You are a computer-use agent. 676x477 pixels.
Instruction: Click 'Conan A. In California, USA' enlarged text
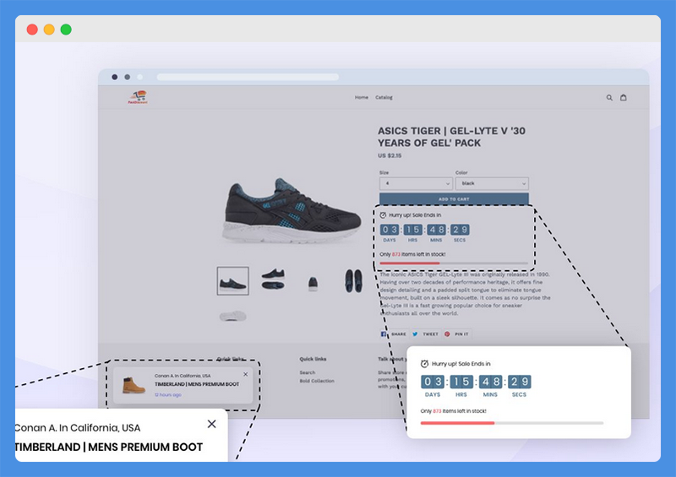tap(78, 428)
